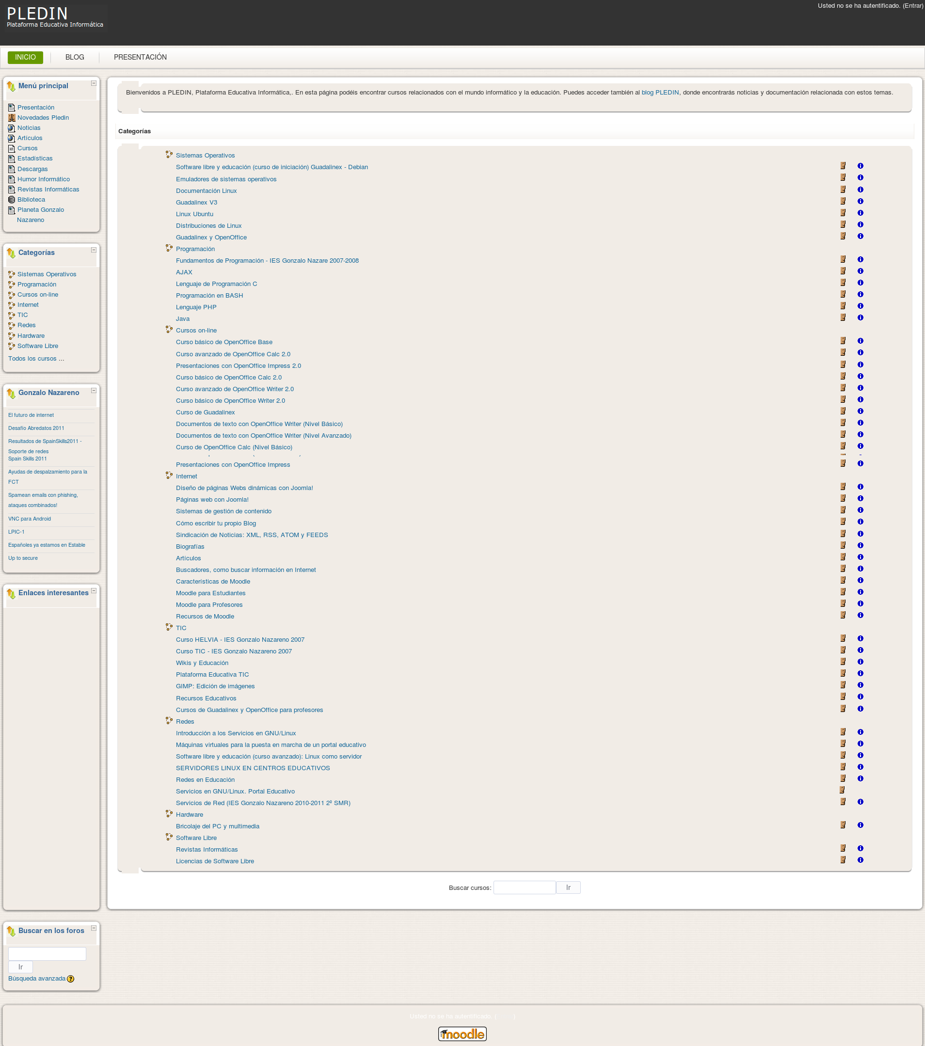Click info icon for Bricolaje del PC course
Viewport: 925px width, 1046px height.
tap(860, 825)
